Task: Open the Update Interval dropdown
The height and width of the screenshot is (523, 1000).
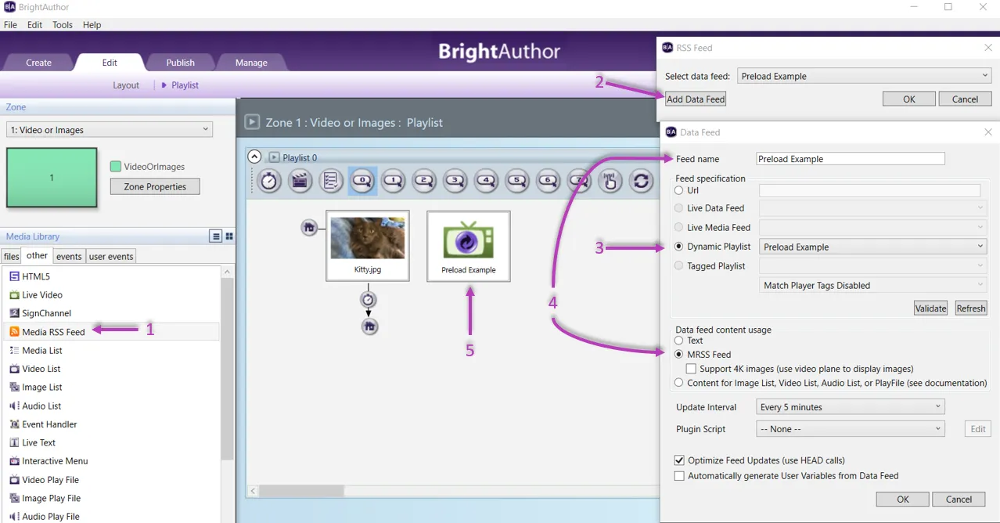Action: [x=851, y=407]
